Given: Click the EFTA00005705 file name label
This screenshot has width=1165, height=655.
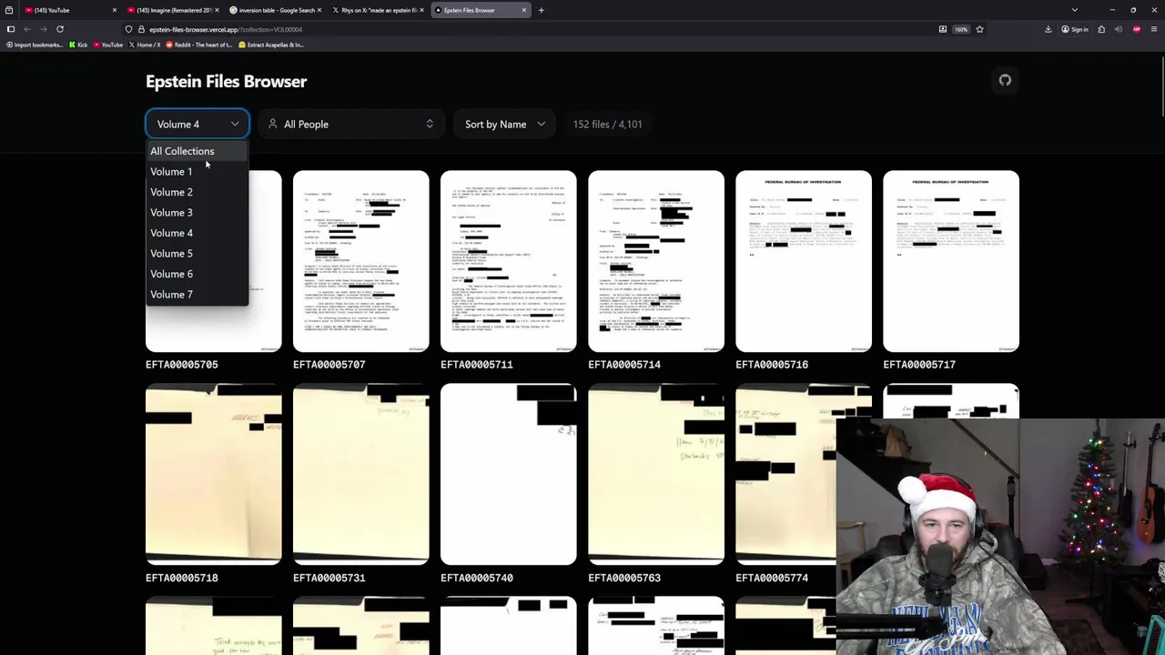Looking at the screenshot, I should [182, 364].
